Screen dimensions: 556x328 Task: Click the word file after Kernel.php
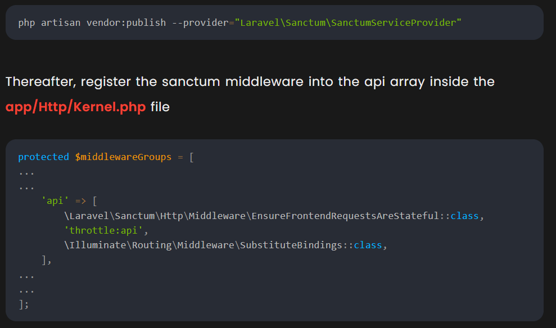click(160, 107)
